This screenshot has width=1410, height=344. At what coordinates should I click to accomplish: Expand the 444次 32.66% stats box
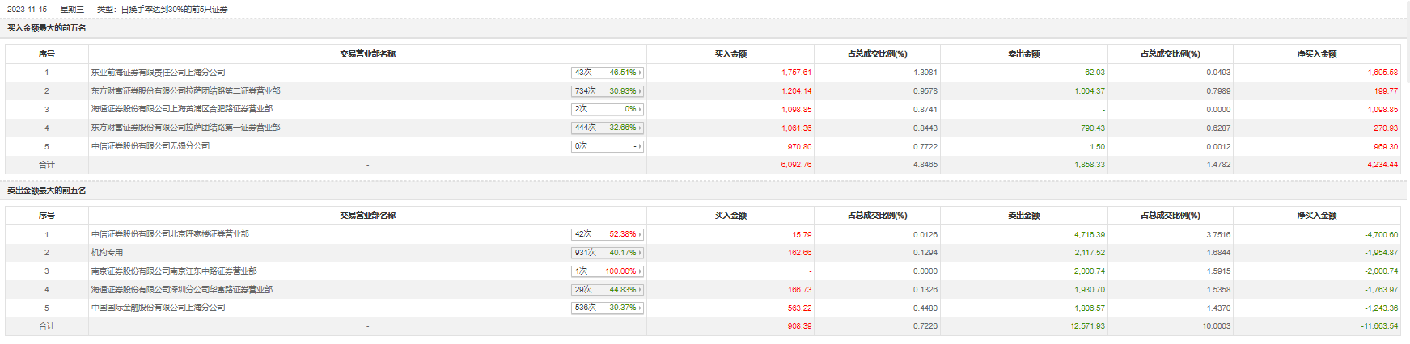coord(607,128)
